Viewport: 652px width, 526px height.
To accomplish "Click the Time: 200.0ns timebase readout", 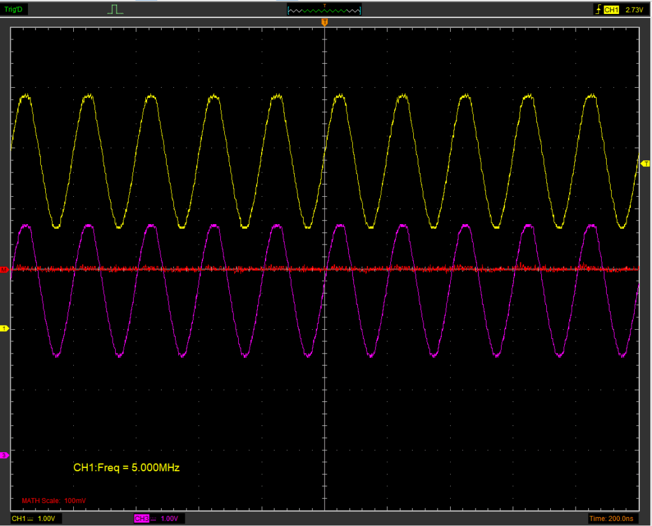I will click(612, 519).
